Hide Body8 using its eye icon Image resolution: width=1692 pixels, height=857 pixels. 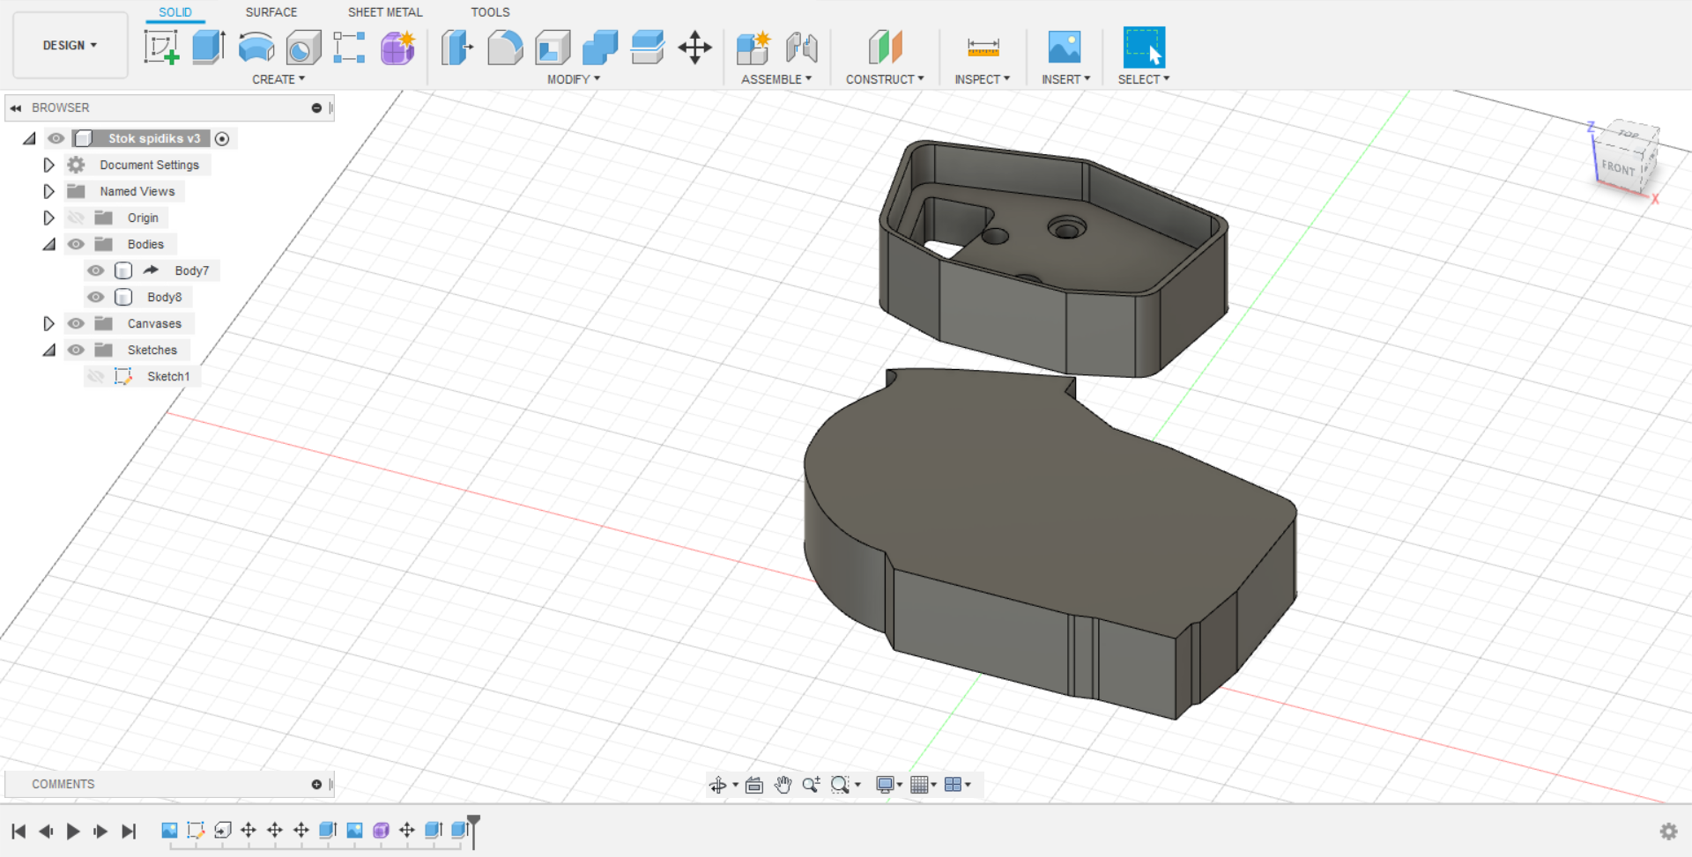coord(96,297)
